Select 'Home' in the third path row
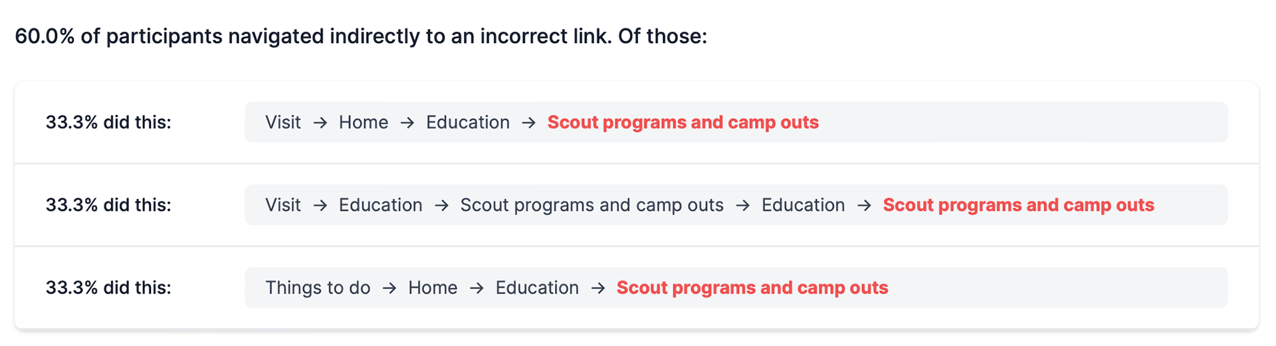Screen dimensions: 1276x346 tap(433, 288)
